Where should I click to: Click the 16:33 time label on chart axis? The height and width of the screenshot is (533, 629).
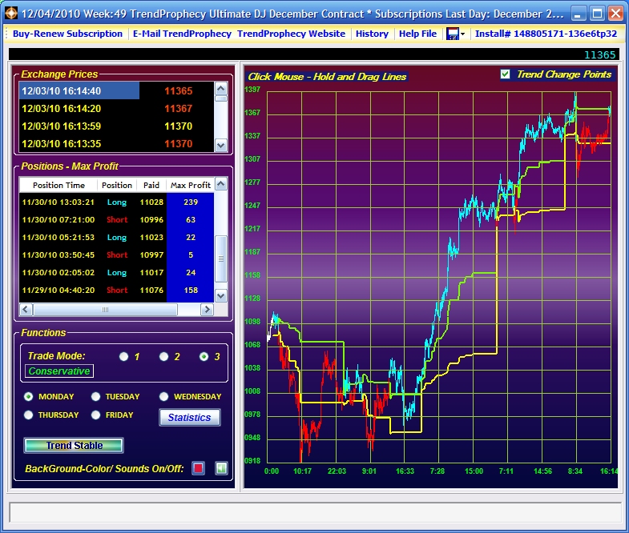[405, 471]
